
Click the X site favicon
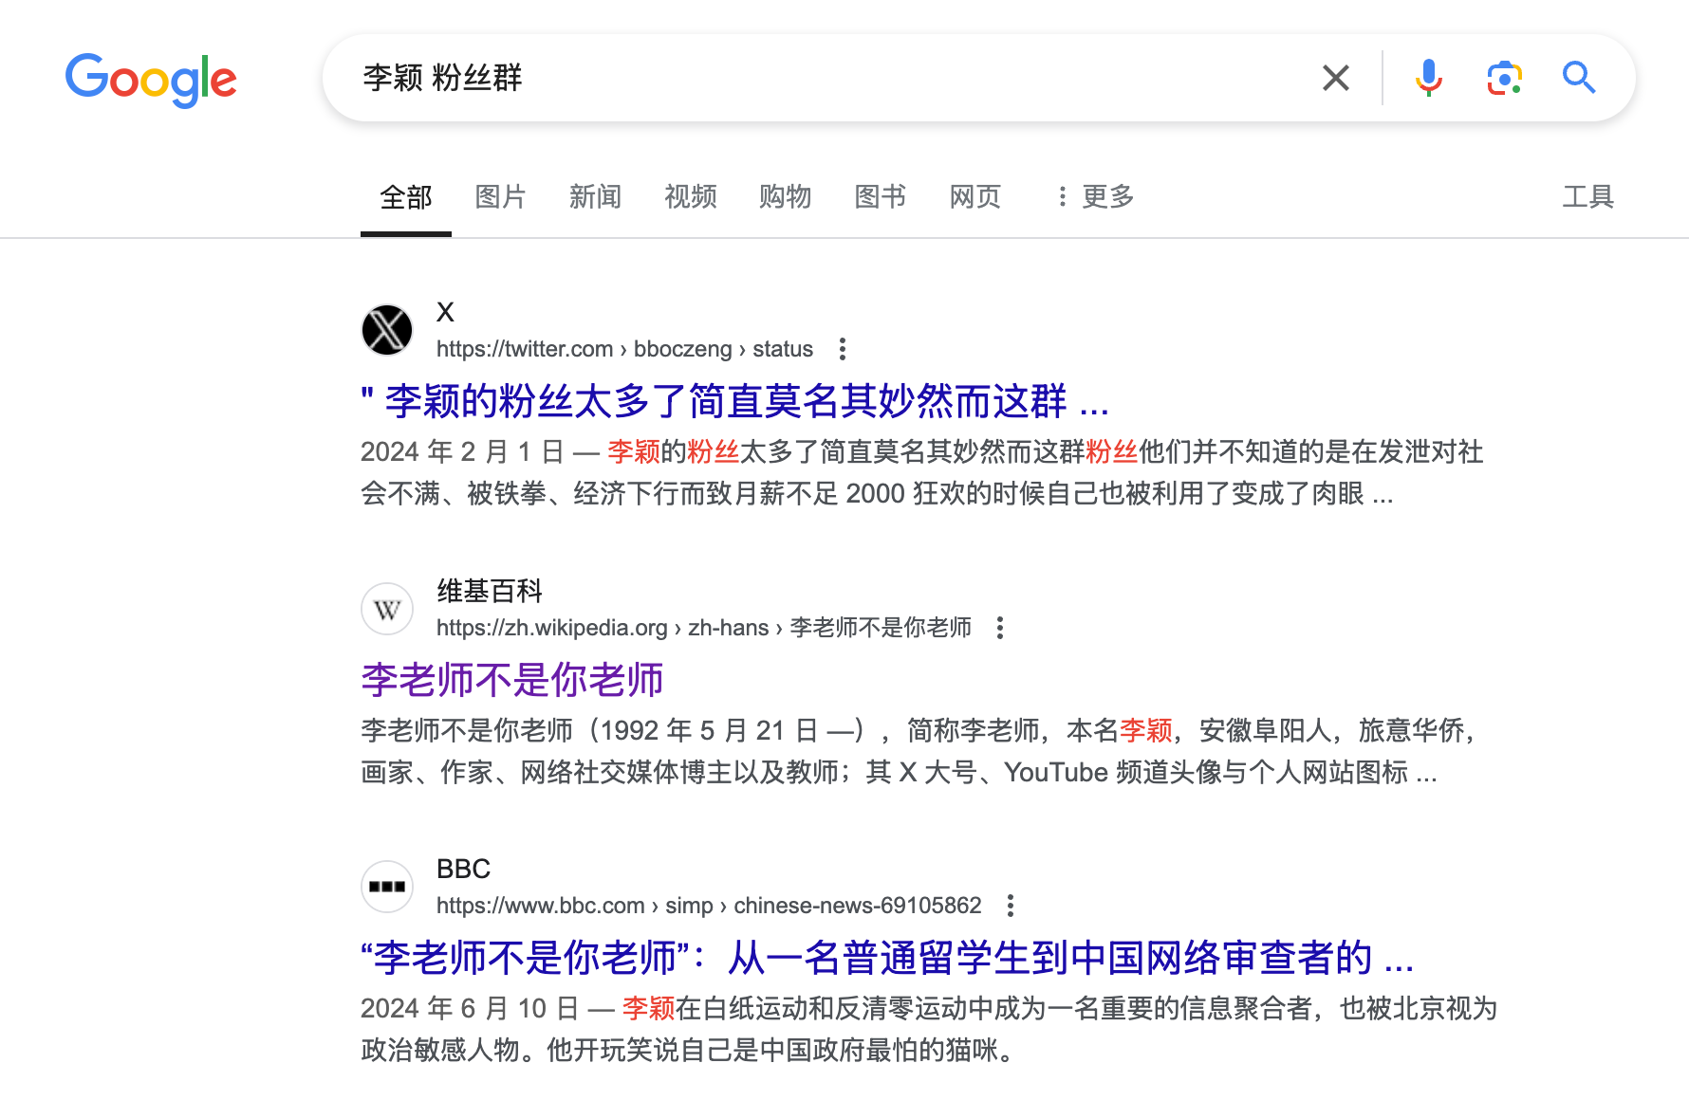[387, 330]
